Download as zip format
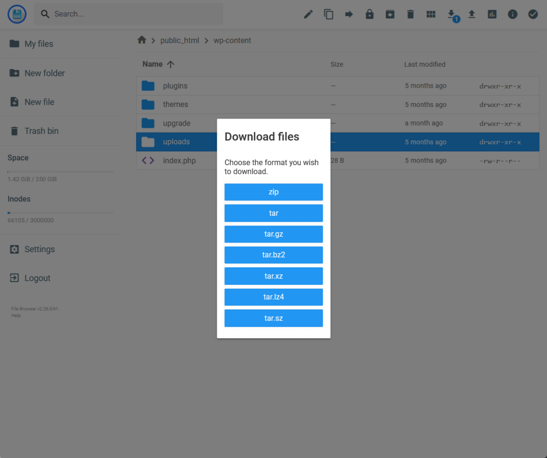The height and width of the screenshot is (458, 547). click(x=273, y=192)
